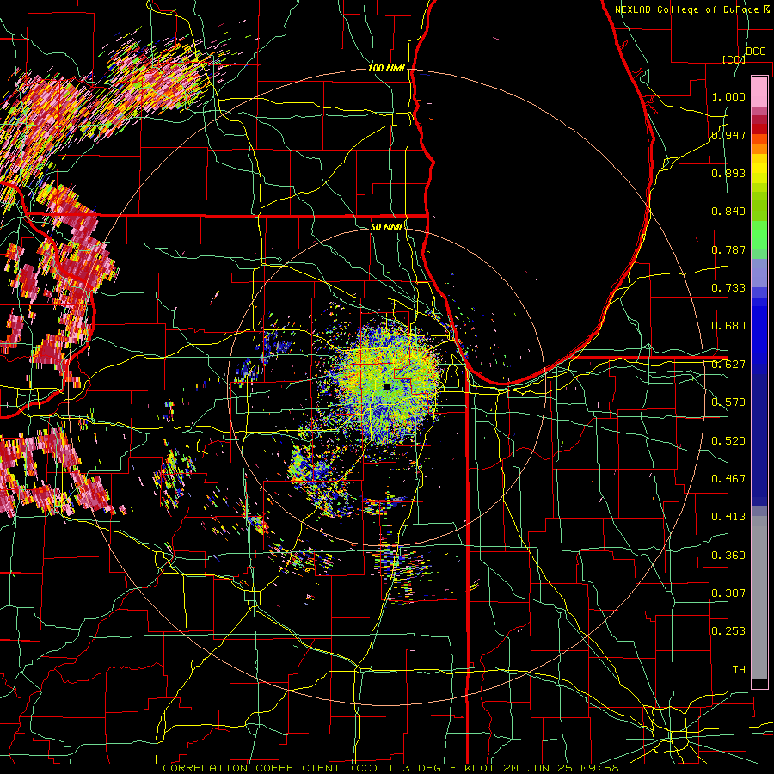This screenshot has width=774, height=774.
Task: Pick the gray color bar segment
Action: (759, 598)
